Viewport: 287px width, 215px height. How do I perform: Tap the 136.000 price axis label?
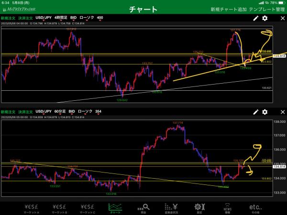tap(279, 150)
